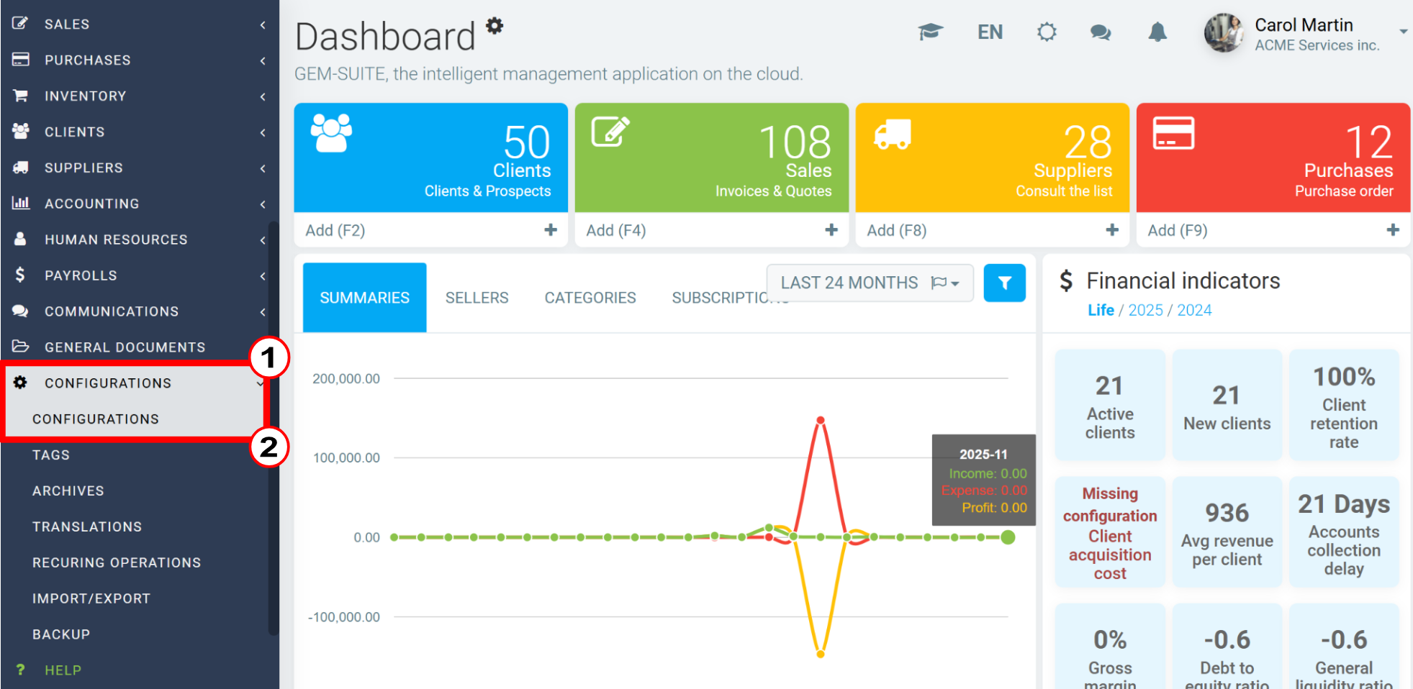Click the Sales tile edit icon
The image size is (1413, 689).
tap(610, 132)
